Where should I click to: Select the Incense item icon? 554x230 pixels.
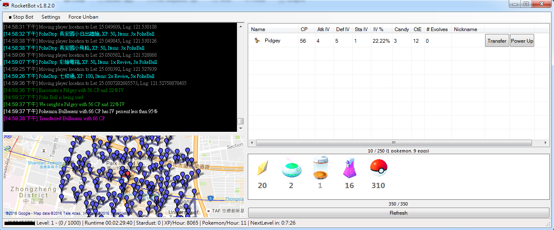pyautogui.click(x=291, y=168)
